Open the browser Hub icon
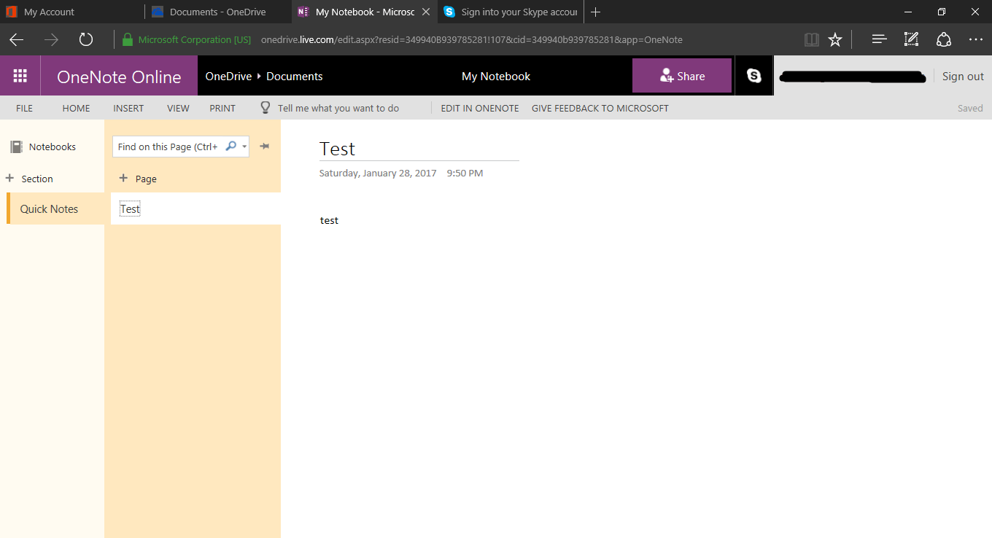 coord(880,39)
